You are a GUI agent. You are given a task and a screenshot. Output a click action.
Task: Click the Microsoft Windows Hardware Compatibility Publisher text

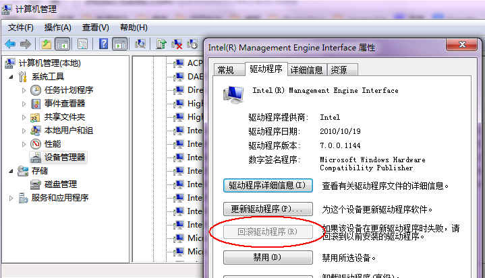[372, 164]
